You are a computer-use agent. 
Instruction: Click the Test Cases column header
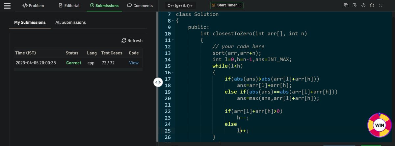click(112, 53)
